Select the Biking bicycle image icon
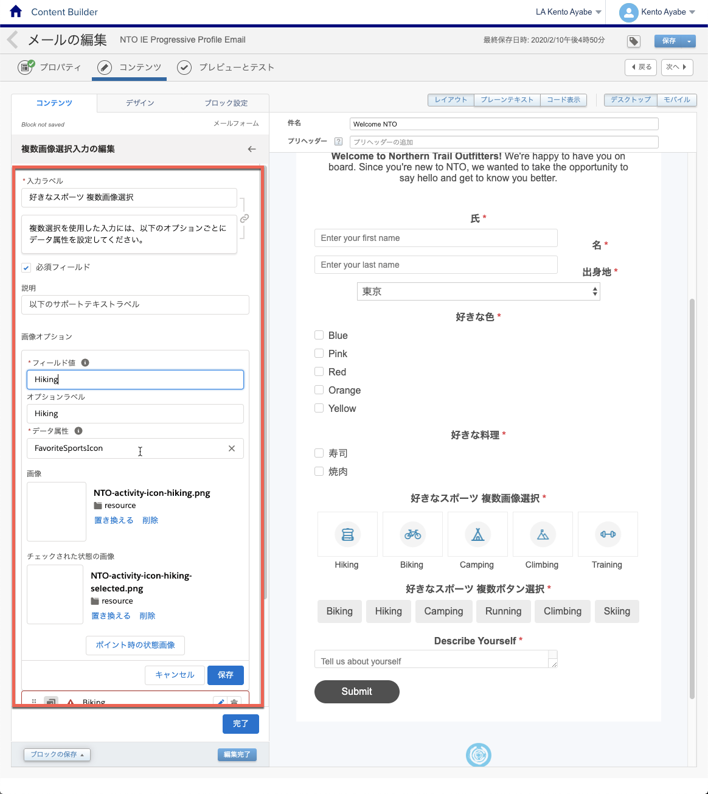This screenshot has width=708, height=794. click(x=412, y=534)
